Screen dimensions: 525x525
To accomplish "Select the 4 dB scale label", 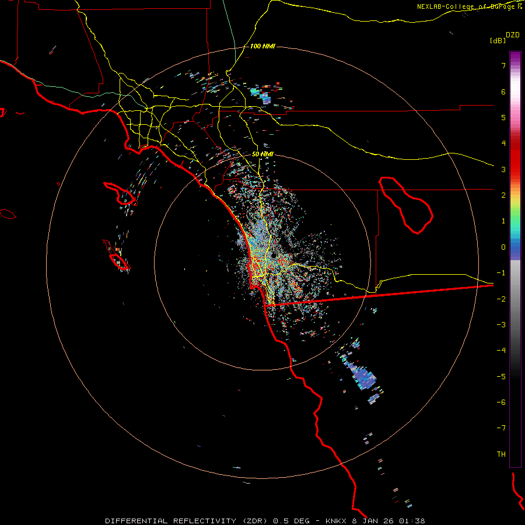I will click(503, 143).
